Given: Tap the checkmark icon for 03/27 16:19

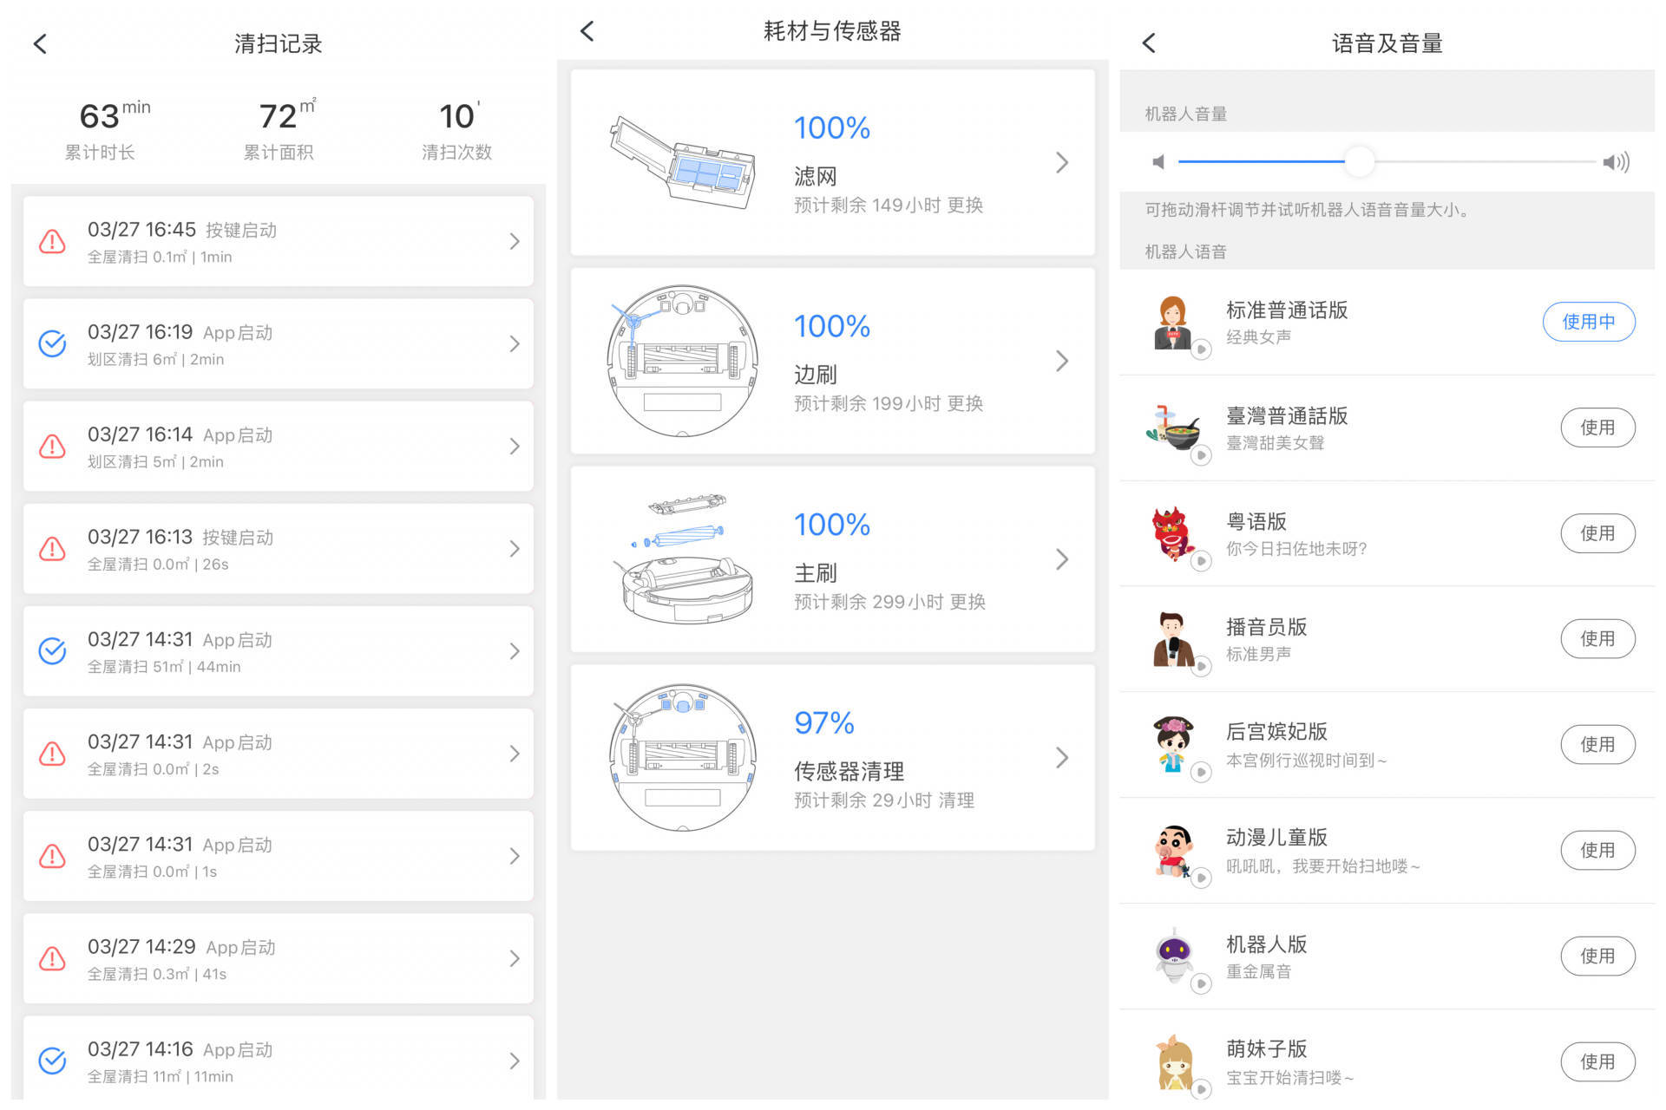Looking at the screenshot, I should pyautogui.click(x=52, y=343).
